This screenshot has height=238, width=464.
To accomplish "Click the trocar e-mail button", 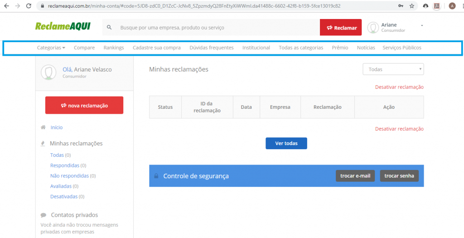I will click(355, 176).
